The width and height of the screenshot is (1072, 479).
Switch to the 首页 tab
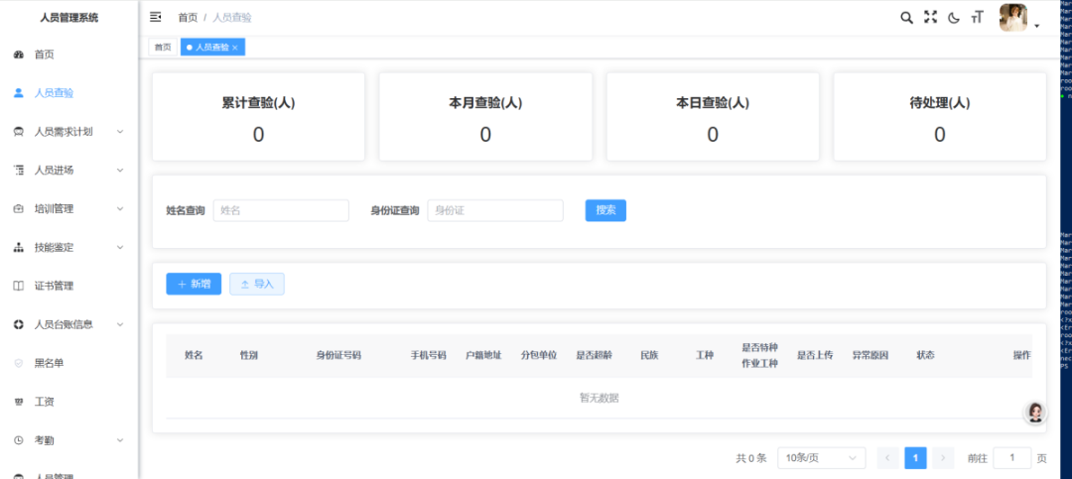(163, 48)
